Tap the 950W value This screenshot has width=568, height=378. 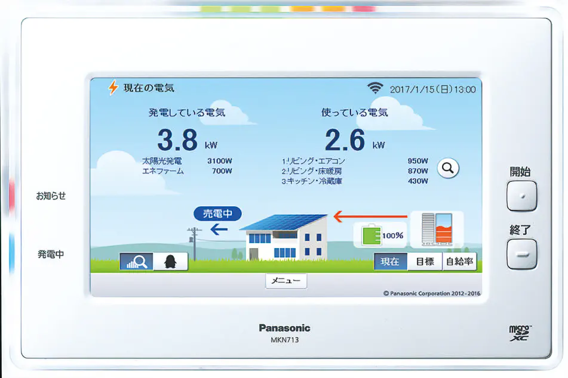click(x=418, y=161)
